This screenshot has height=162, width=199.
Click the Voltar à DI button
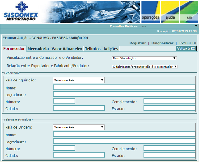tap(186, 49)
